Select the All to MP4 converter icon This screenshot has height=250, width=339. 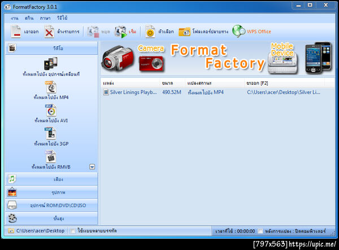click(x=51, y=87)
